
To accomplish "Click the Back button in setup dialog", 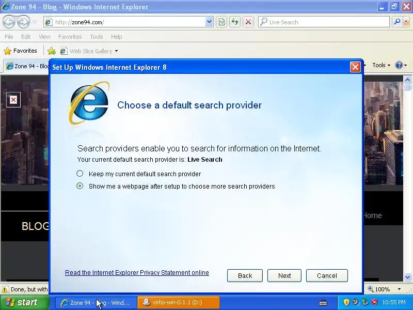I will coord(245,275).
